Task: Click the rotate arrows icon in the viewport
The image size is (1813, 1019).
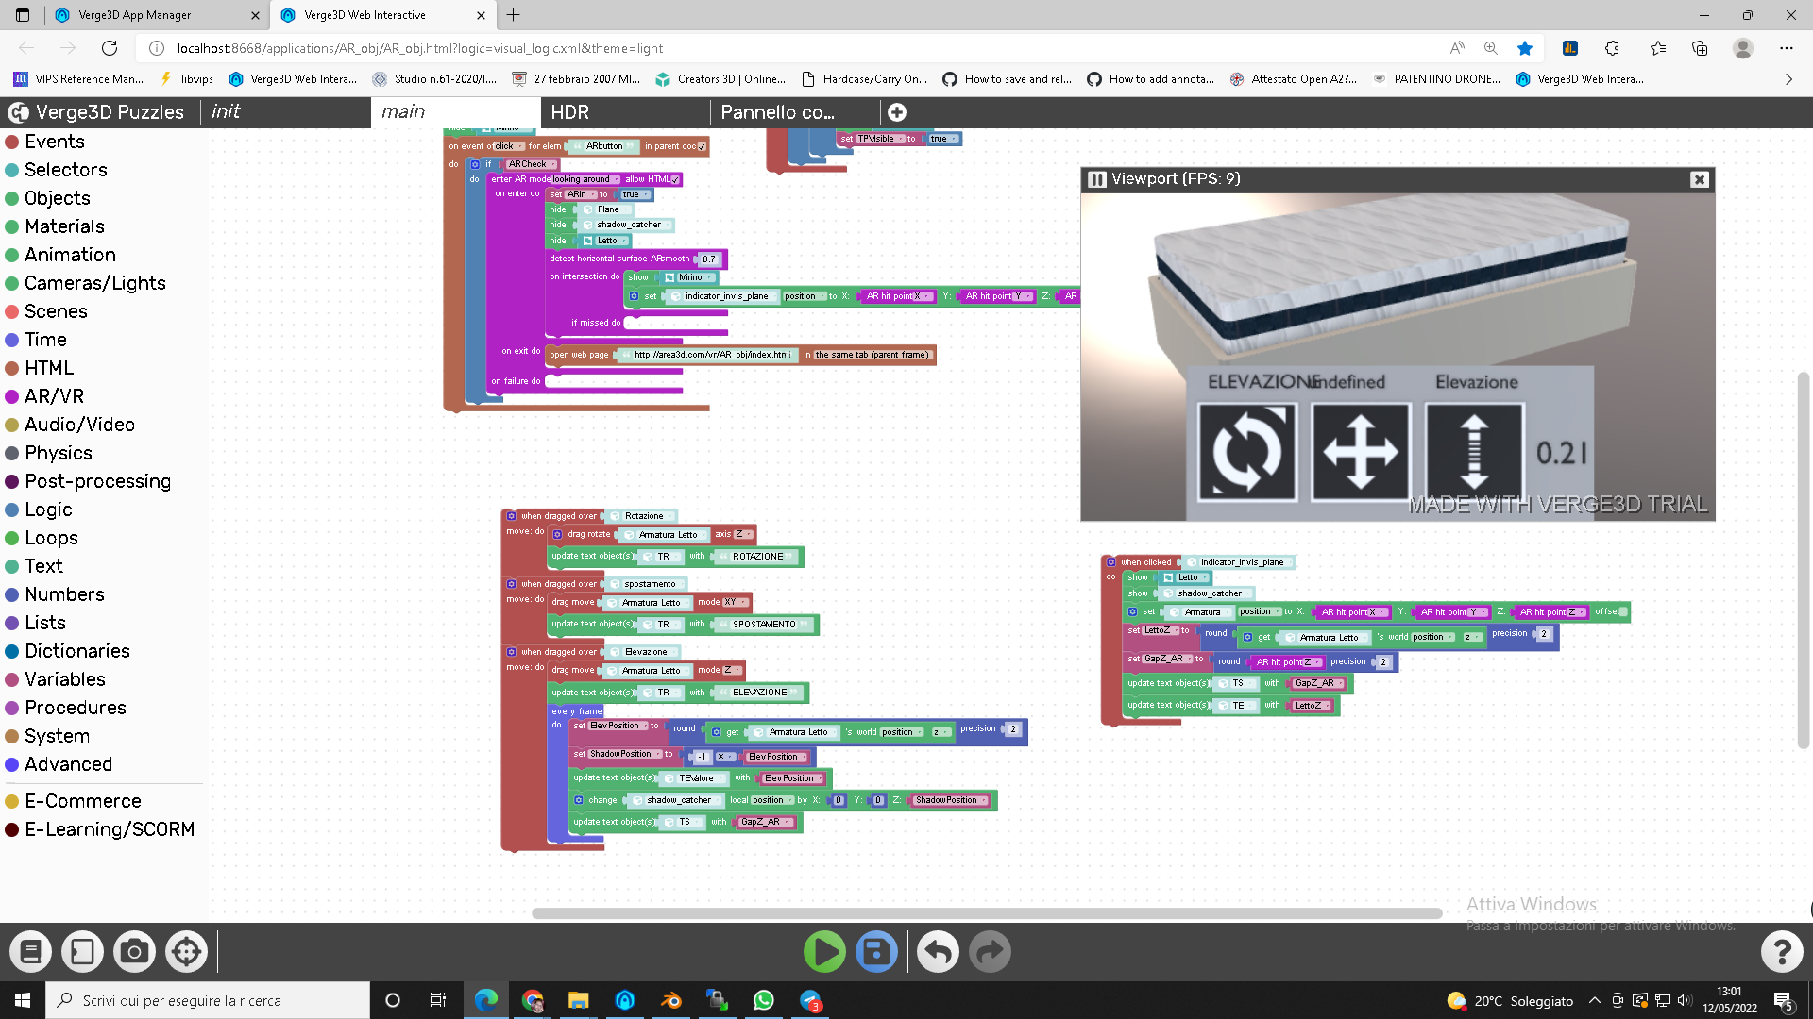Action: point(1247,451)
